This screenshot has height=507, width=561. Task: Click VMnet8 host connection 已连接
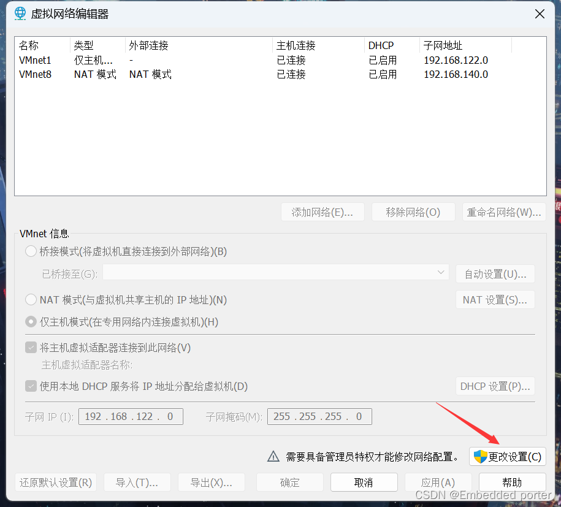[x=291, y=74]
